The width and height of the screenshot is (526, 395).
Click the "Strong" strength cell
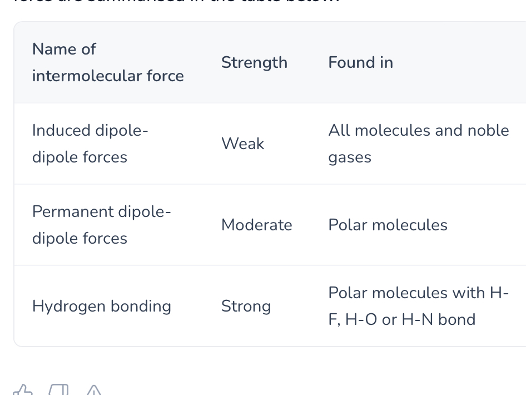coord(246,306)
